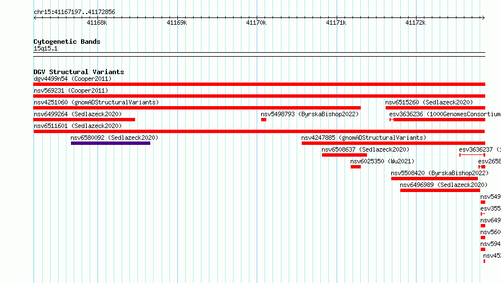Click the red bar under nsv6515260
Image resolution: width=501 pixels, height=283 pixels.
pos(435,108)
